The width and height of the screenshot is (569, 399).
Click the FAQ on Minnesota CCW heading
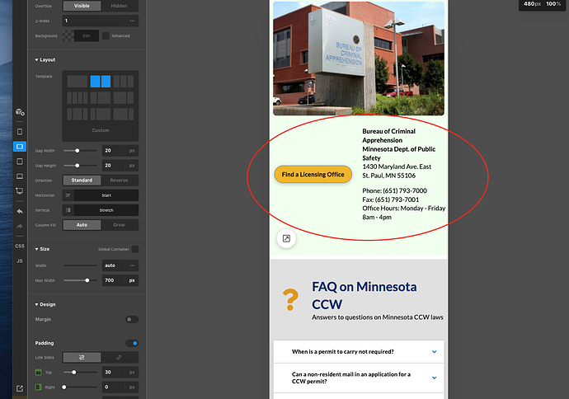pyautogui.click(x=364, y=295)
